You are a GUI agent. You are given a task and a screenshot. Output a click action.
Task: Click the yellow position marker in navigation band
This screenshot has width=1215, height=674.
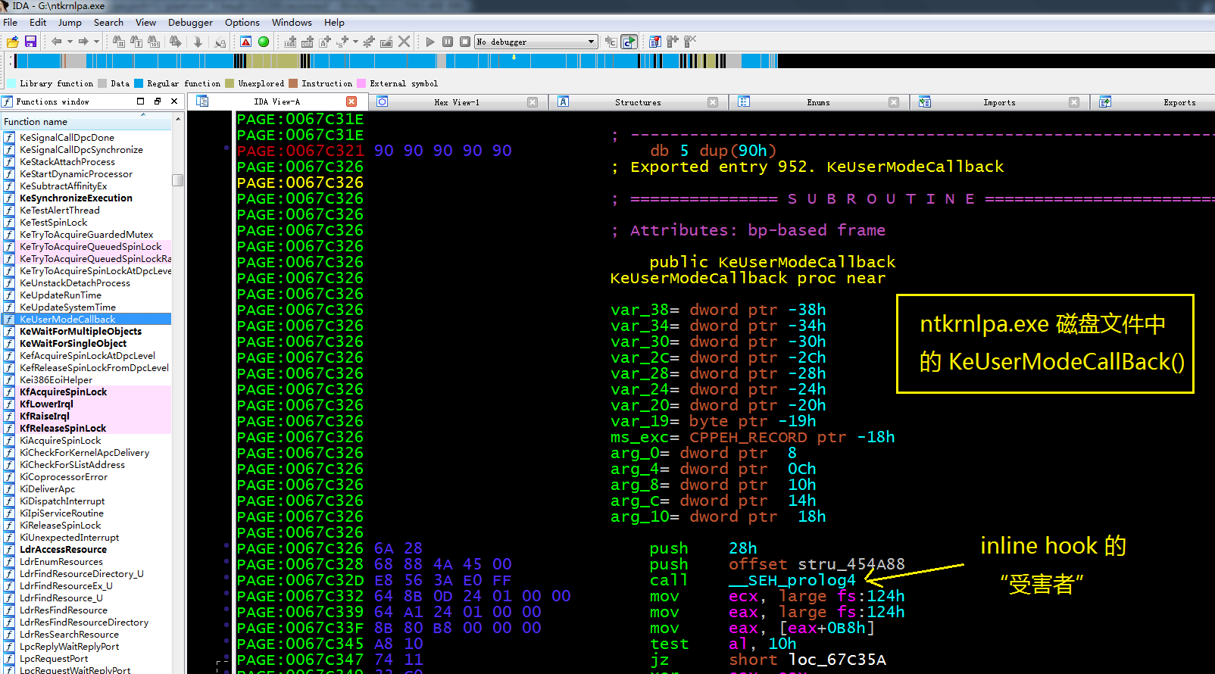(x=514, y=58)
